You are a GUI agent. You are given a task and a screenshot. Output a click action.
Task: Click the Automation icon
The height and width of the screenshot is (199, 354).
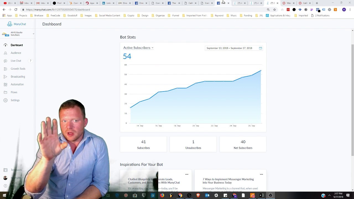[x=5, y=84]
